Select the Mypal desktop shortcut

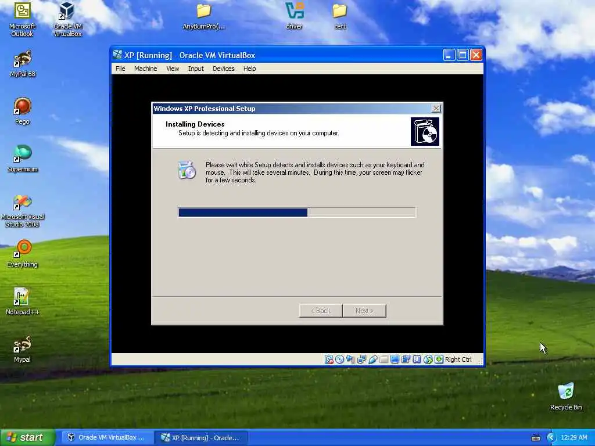[x=23, y=349]
